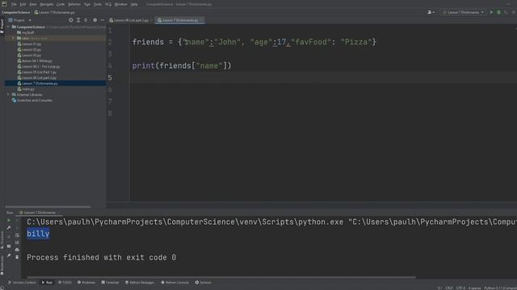Click the highlighted billy output text
Viewport: 517px width, 290px height.
coord(38,234)
